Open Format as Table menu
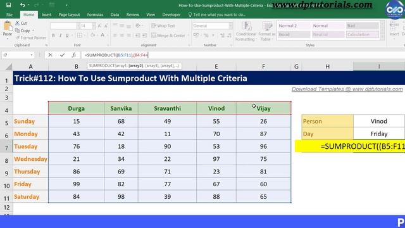405x228 pixels. click(x=267, y=31)
